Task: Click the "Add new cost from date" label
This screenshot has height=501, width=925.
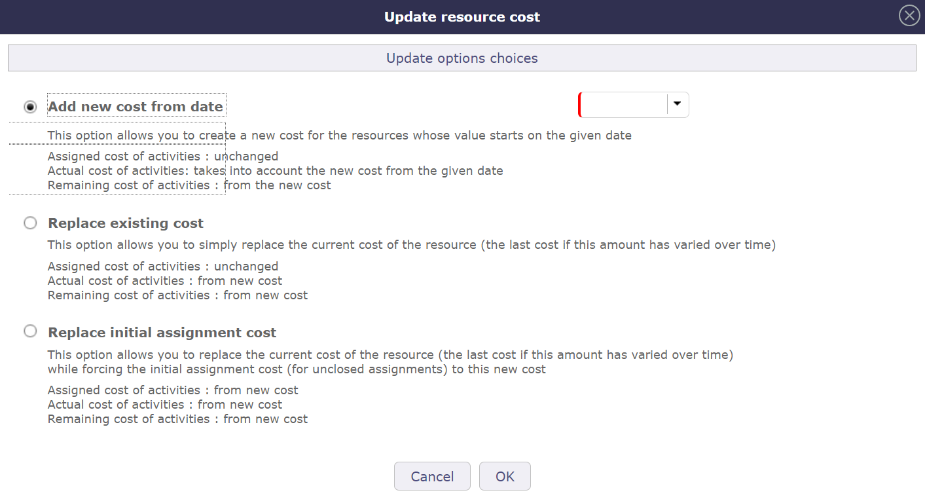Action: coord(136,105)
